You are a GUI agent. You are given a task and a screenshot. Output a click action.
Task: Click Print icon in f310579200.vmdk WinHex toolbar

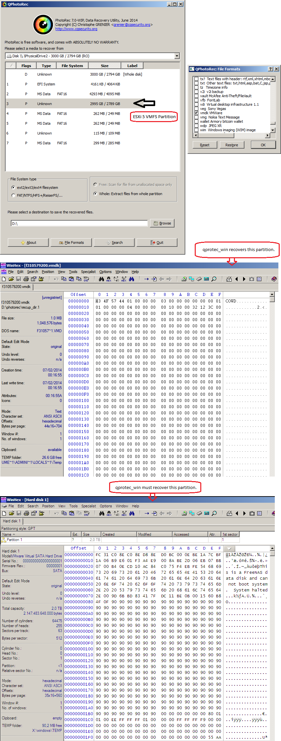[x=26, y=279]
